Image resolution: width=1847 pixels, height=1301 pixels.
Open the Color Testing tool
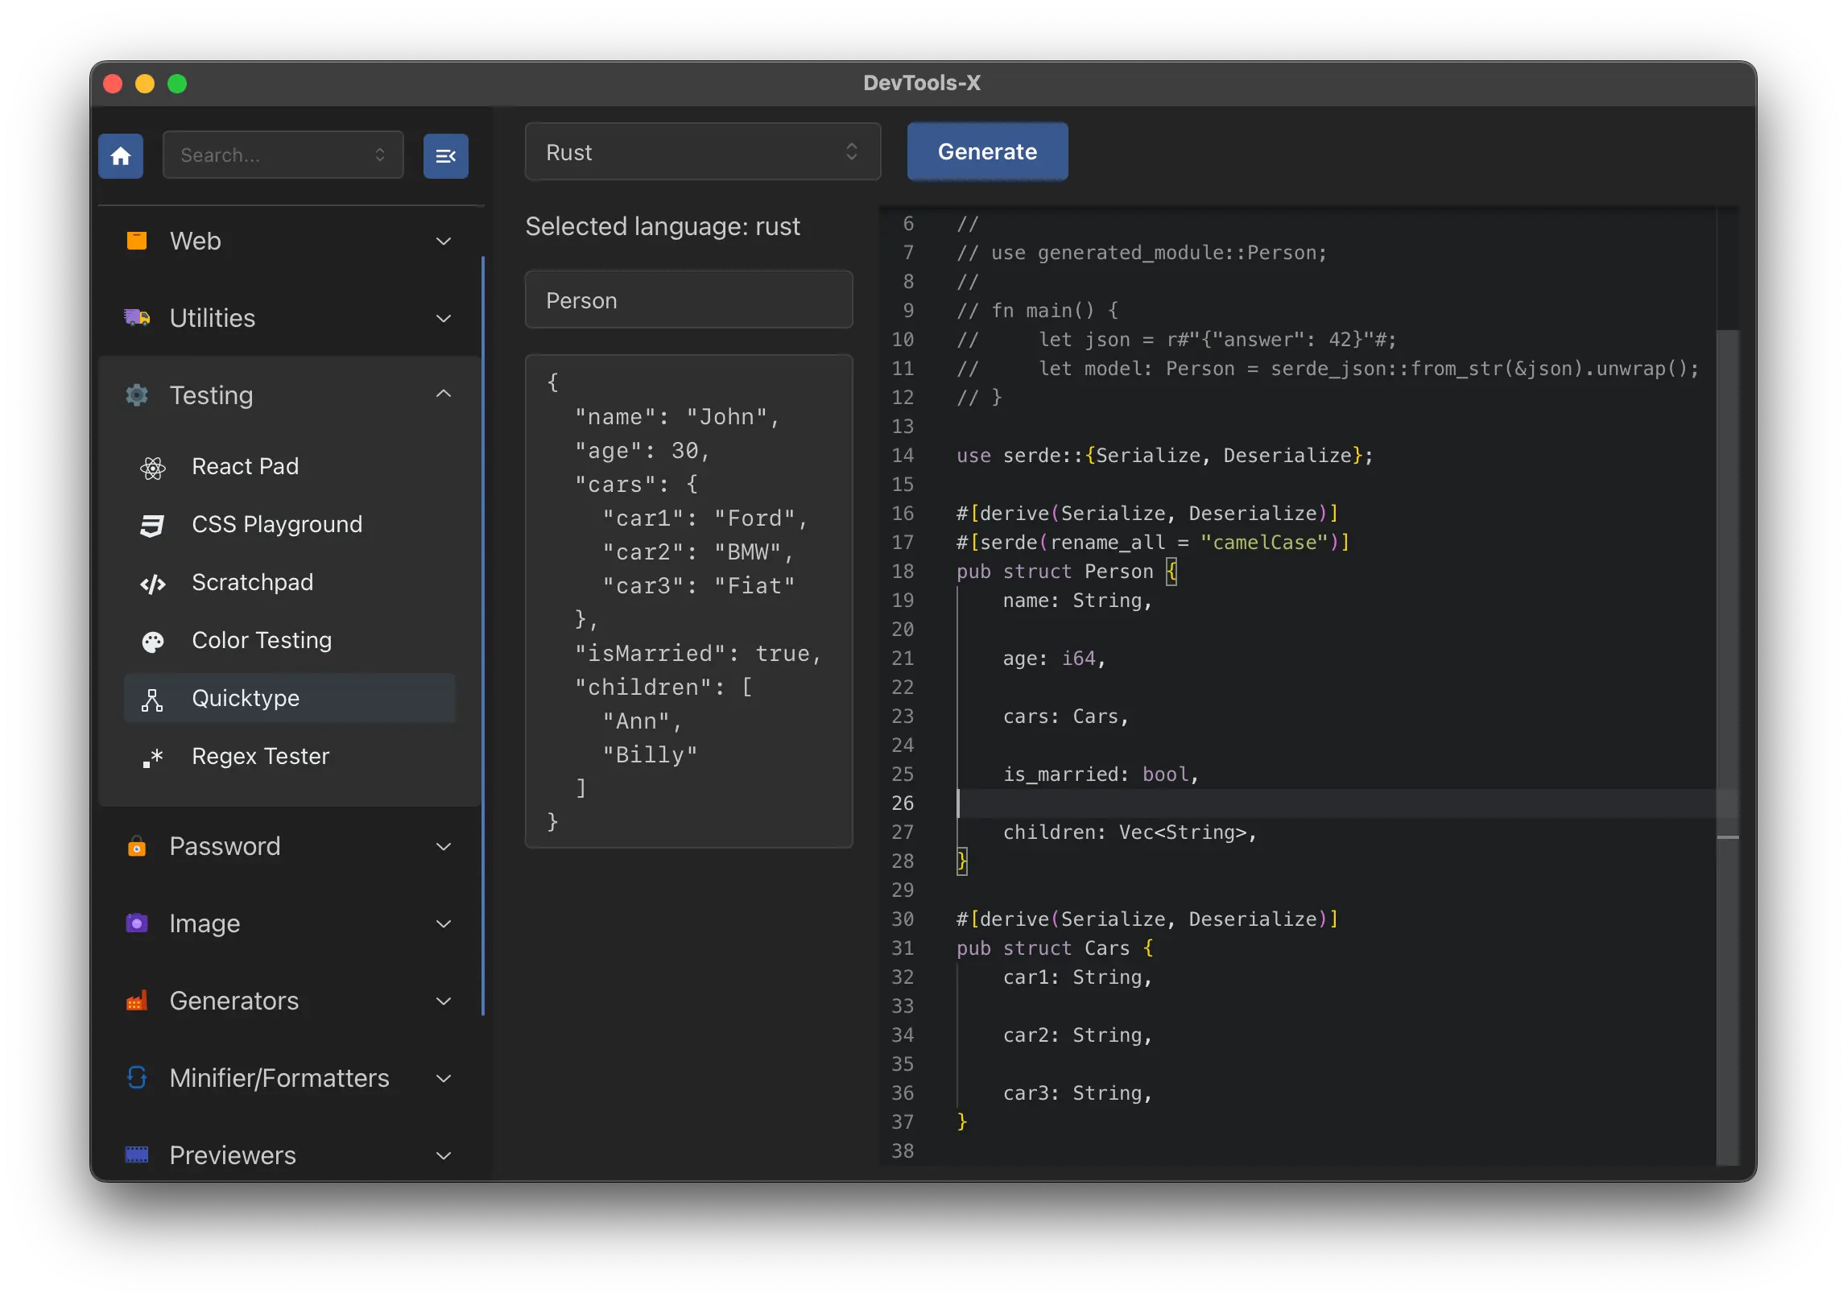290,641
